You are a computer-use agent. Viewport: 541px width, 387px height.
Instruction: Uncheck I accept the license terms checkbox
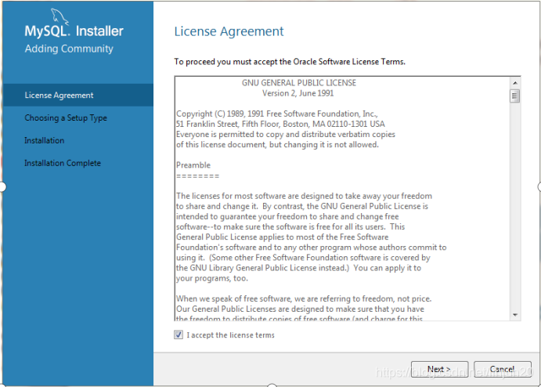click(179, 335)
